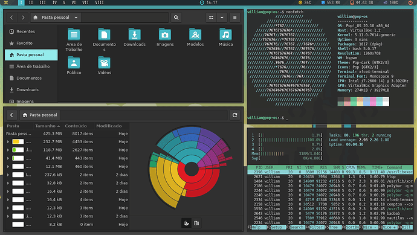The height and width of the screenshot is (235, 417).
Task: Click the Pasta pessoal location in the disk analyzer
Action: [x=40, y=115]
